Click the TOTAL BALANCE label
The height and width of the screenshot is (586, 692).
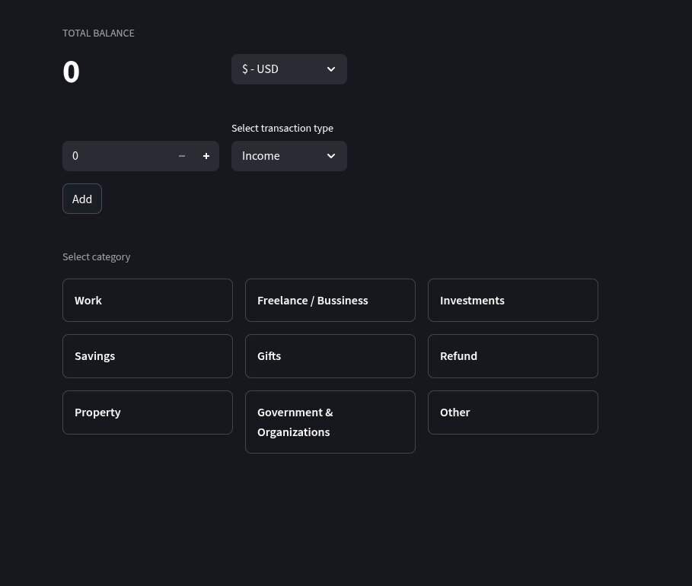click(98, 33)
